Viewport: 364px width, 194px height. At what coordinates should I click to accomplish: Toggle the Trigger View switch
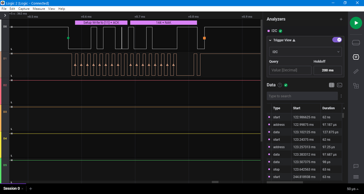[x=337, y=40]
